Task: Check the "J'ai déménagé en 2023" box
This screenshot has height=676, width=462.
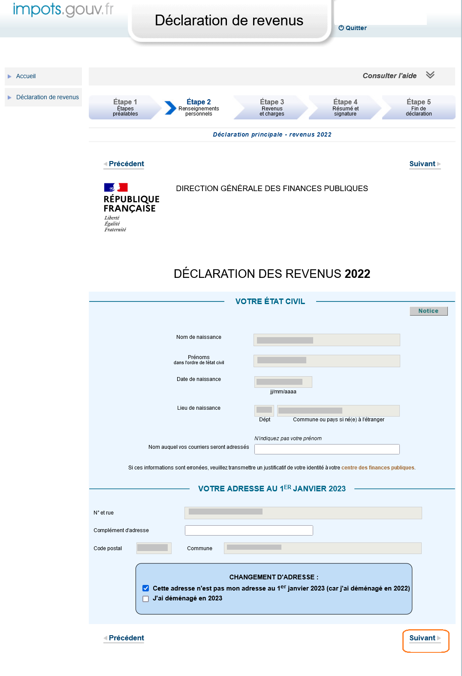Action: [x=146, y=599]
